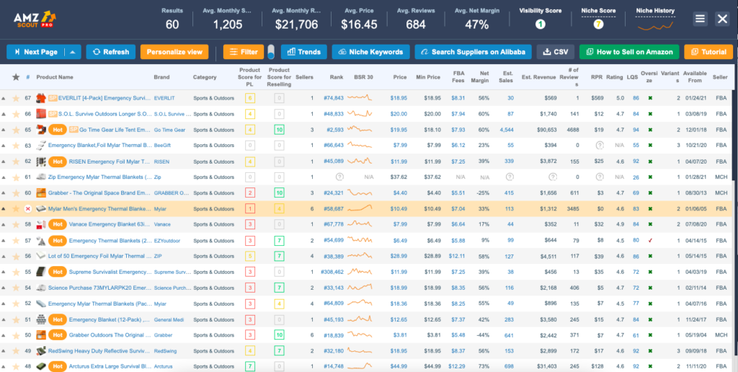Image resolution: width=738 pixels, height=372 pixels.
Task: Sort by Category column
Action: tap(205, 76)
